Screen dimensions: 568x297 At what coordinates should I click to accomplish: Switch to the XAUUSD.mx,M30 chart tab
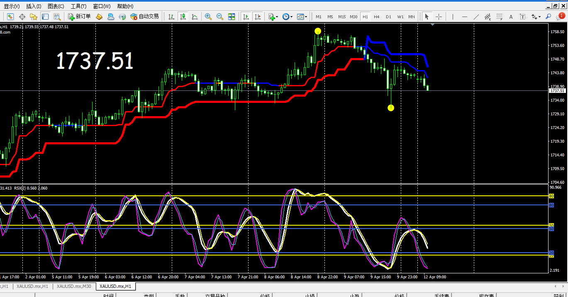pyautogui.click(x=74, y=286)
